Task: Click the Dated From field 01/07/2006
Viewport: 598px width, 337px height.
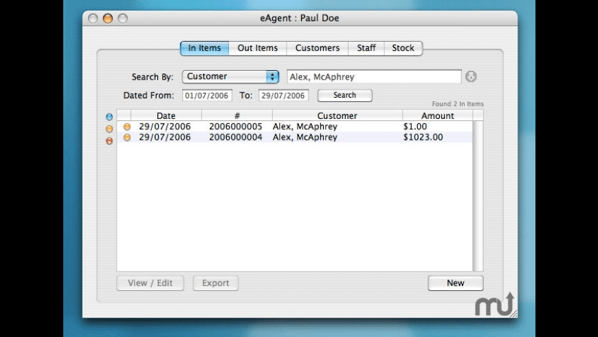Action: (207, 96)
